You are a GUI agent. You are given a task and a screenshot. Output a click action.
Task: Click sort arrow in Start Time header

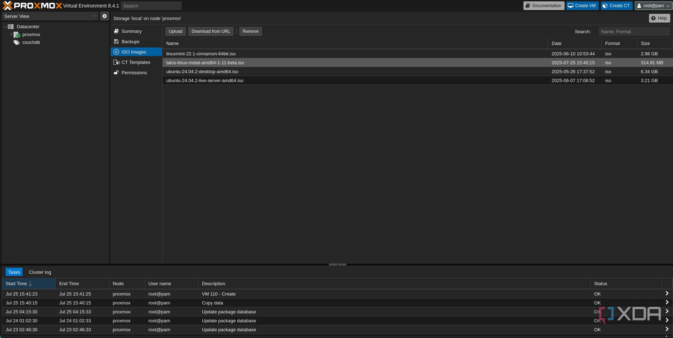click(x=30, y=284)
